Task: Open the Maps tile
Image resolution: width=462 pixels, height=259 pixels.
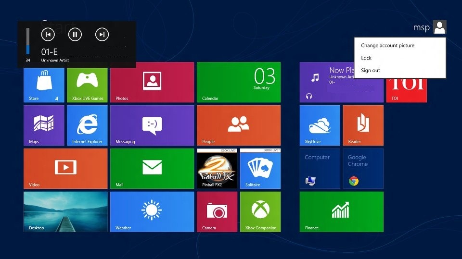Action: 44,125
